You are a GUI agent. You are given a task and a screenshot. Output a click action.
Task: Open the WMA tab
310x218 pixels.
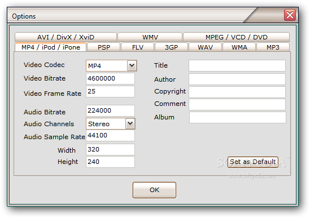(x=239, y=47)
